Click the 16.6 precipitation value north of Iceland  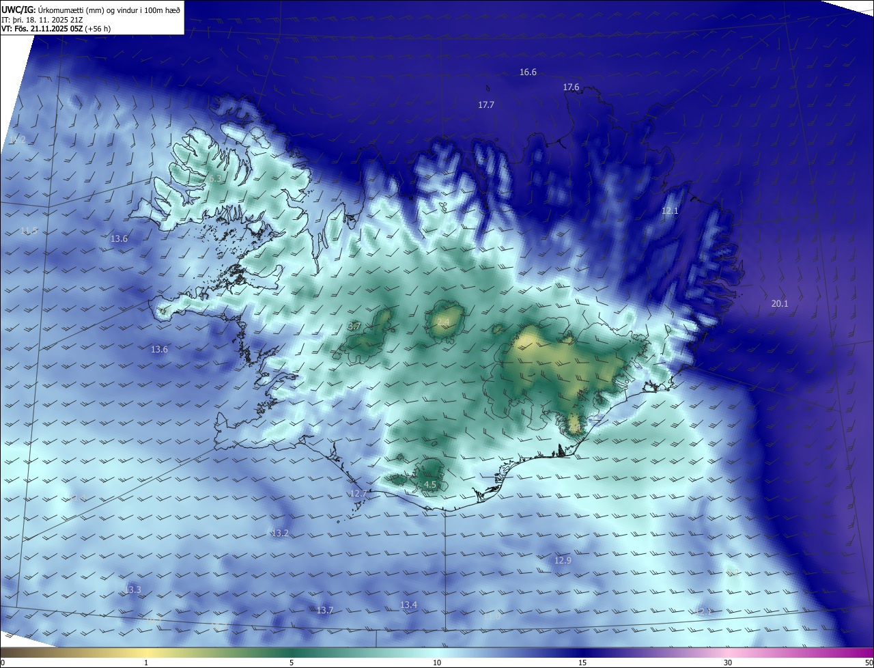pos(528,72)
